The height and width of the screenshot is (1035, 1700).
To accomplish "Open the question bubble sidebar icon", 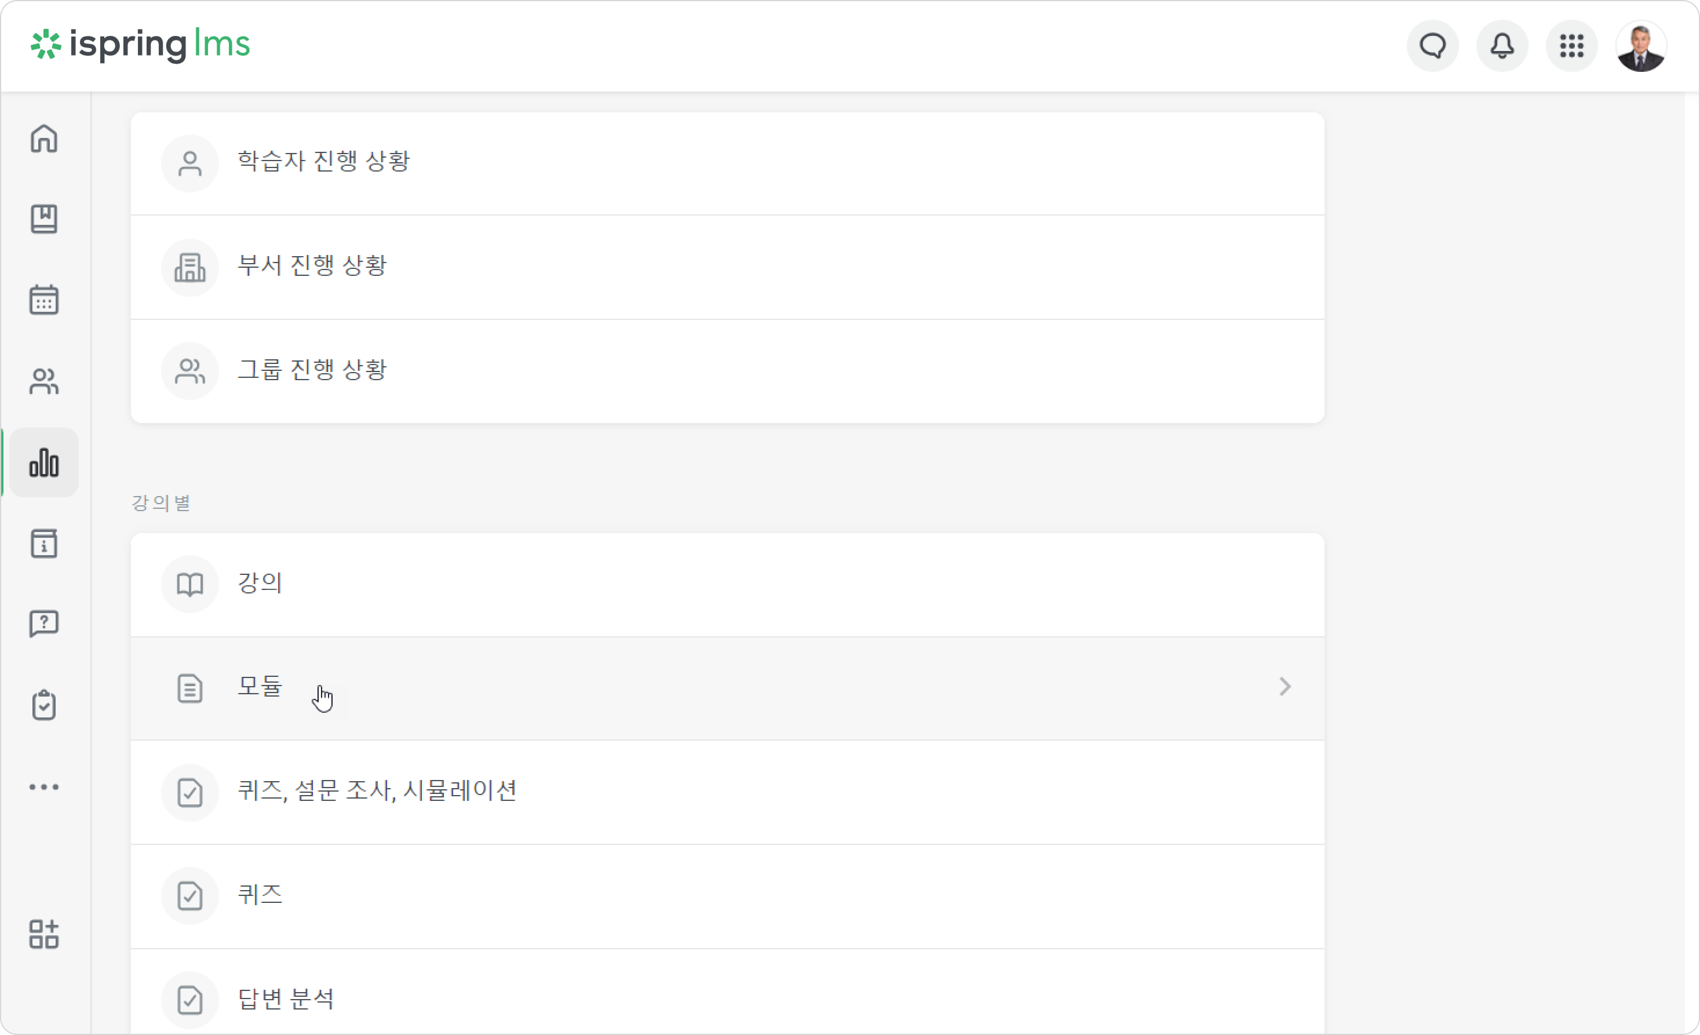I will click(44, 624).
